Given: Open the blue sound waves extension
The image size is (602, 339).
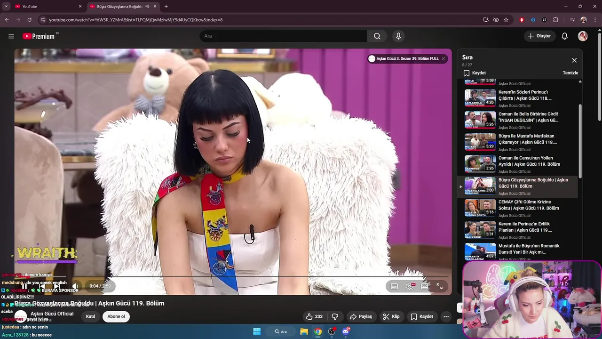Looking at the screenshot, I should [x=533, y=20].
